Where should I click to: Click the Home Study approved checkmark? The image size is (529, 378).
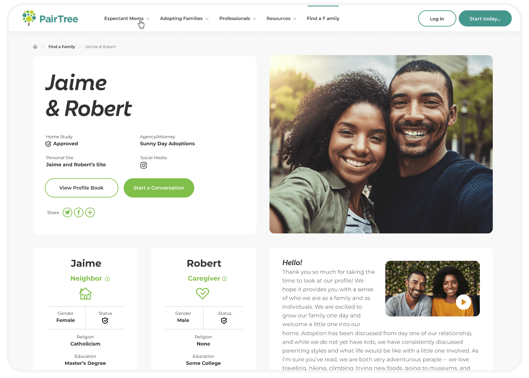(48, 144)
